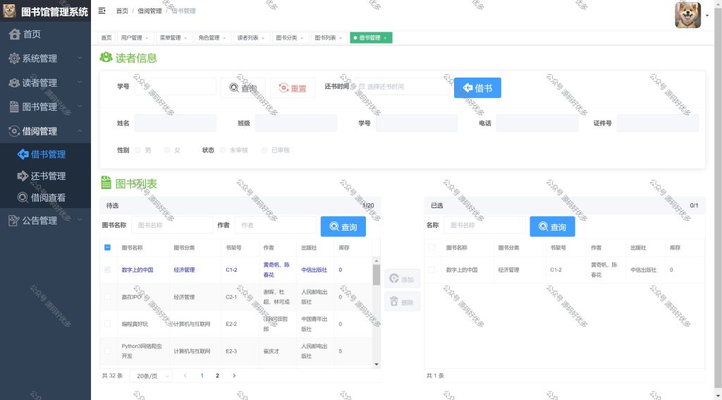Toggle select-all checkbox in 待选 table header
Viewport: 722px width, 400px height.
[107, 248]
